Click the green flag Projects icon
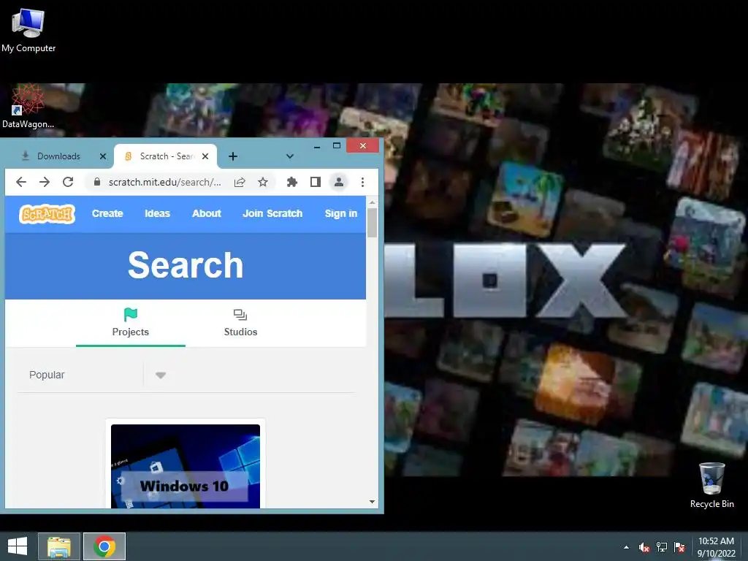 point(130,314)
